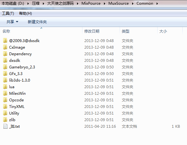Open the 帮助(H) menu
This screenshot has width=187, height=145.
(25, 13)
